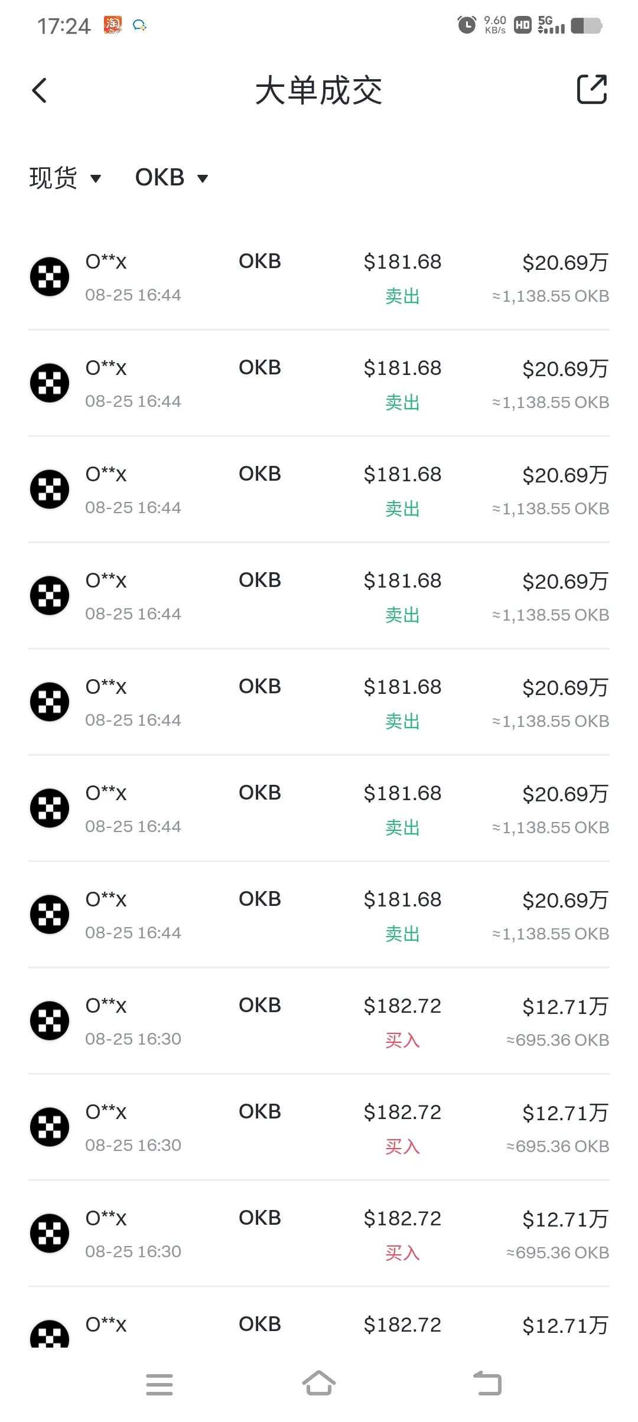Tap the 大单成交 page title

pyautogui.click(x=319, y=91)
